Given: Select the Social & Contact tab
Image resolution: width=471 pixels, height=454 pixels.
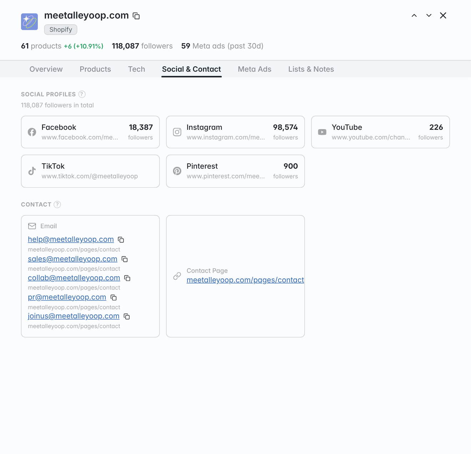Looking at the screenshot, I should [x=192, y=69].
